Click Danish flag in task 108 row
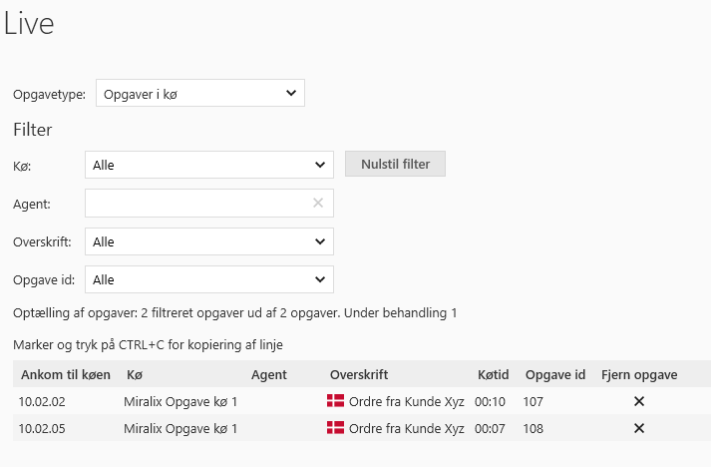The width and height of the screenshot is (711, 467). (x=335, y=428)
